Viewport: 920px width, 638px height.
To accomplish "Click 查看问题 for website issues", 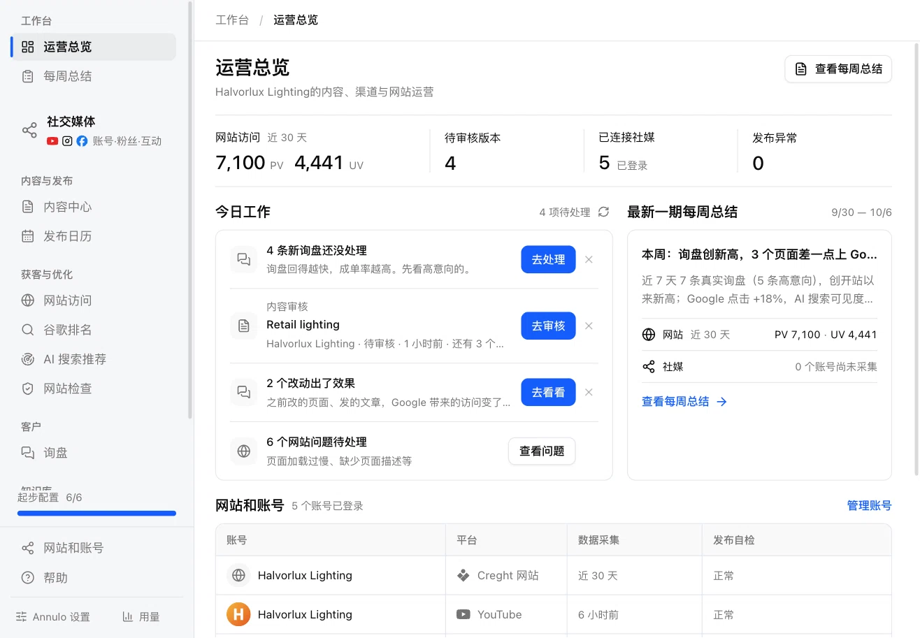I will [x=542, y=451].
